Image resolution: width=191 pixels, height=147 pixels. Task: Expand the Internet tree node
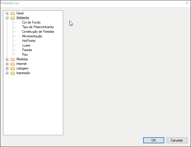pyautogui.click(x=7, y=64)
